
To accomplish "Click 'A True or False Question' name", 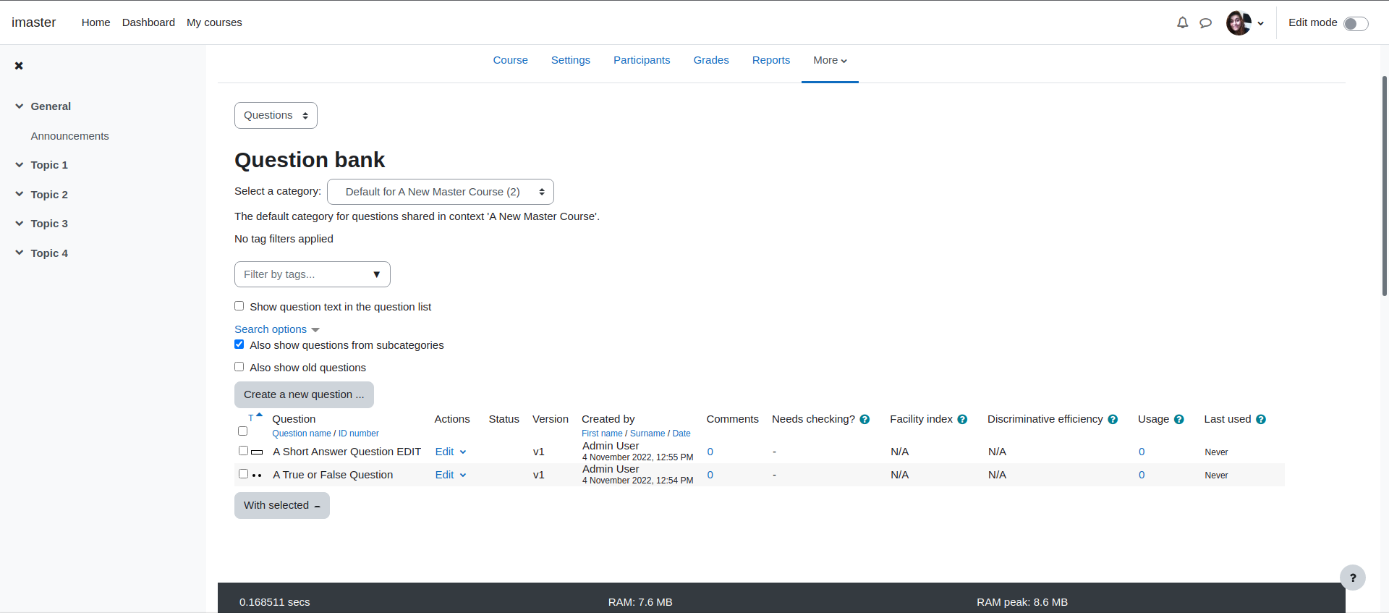I will 333,475.
